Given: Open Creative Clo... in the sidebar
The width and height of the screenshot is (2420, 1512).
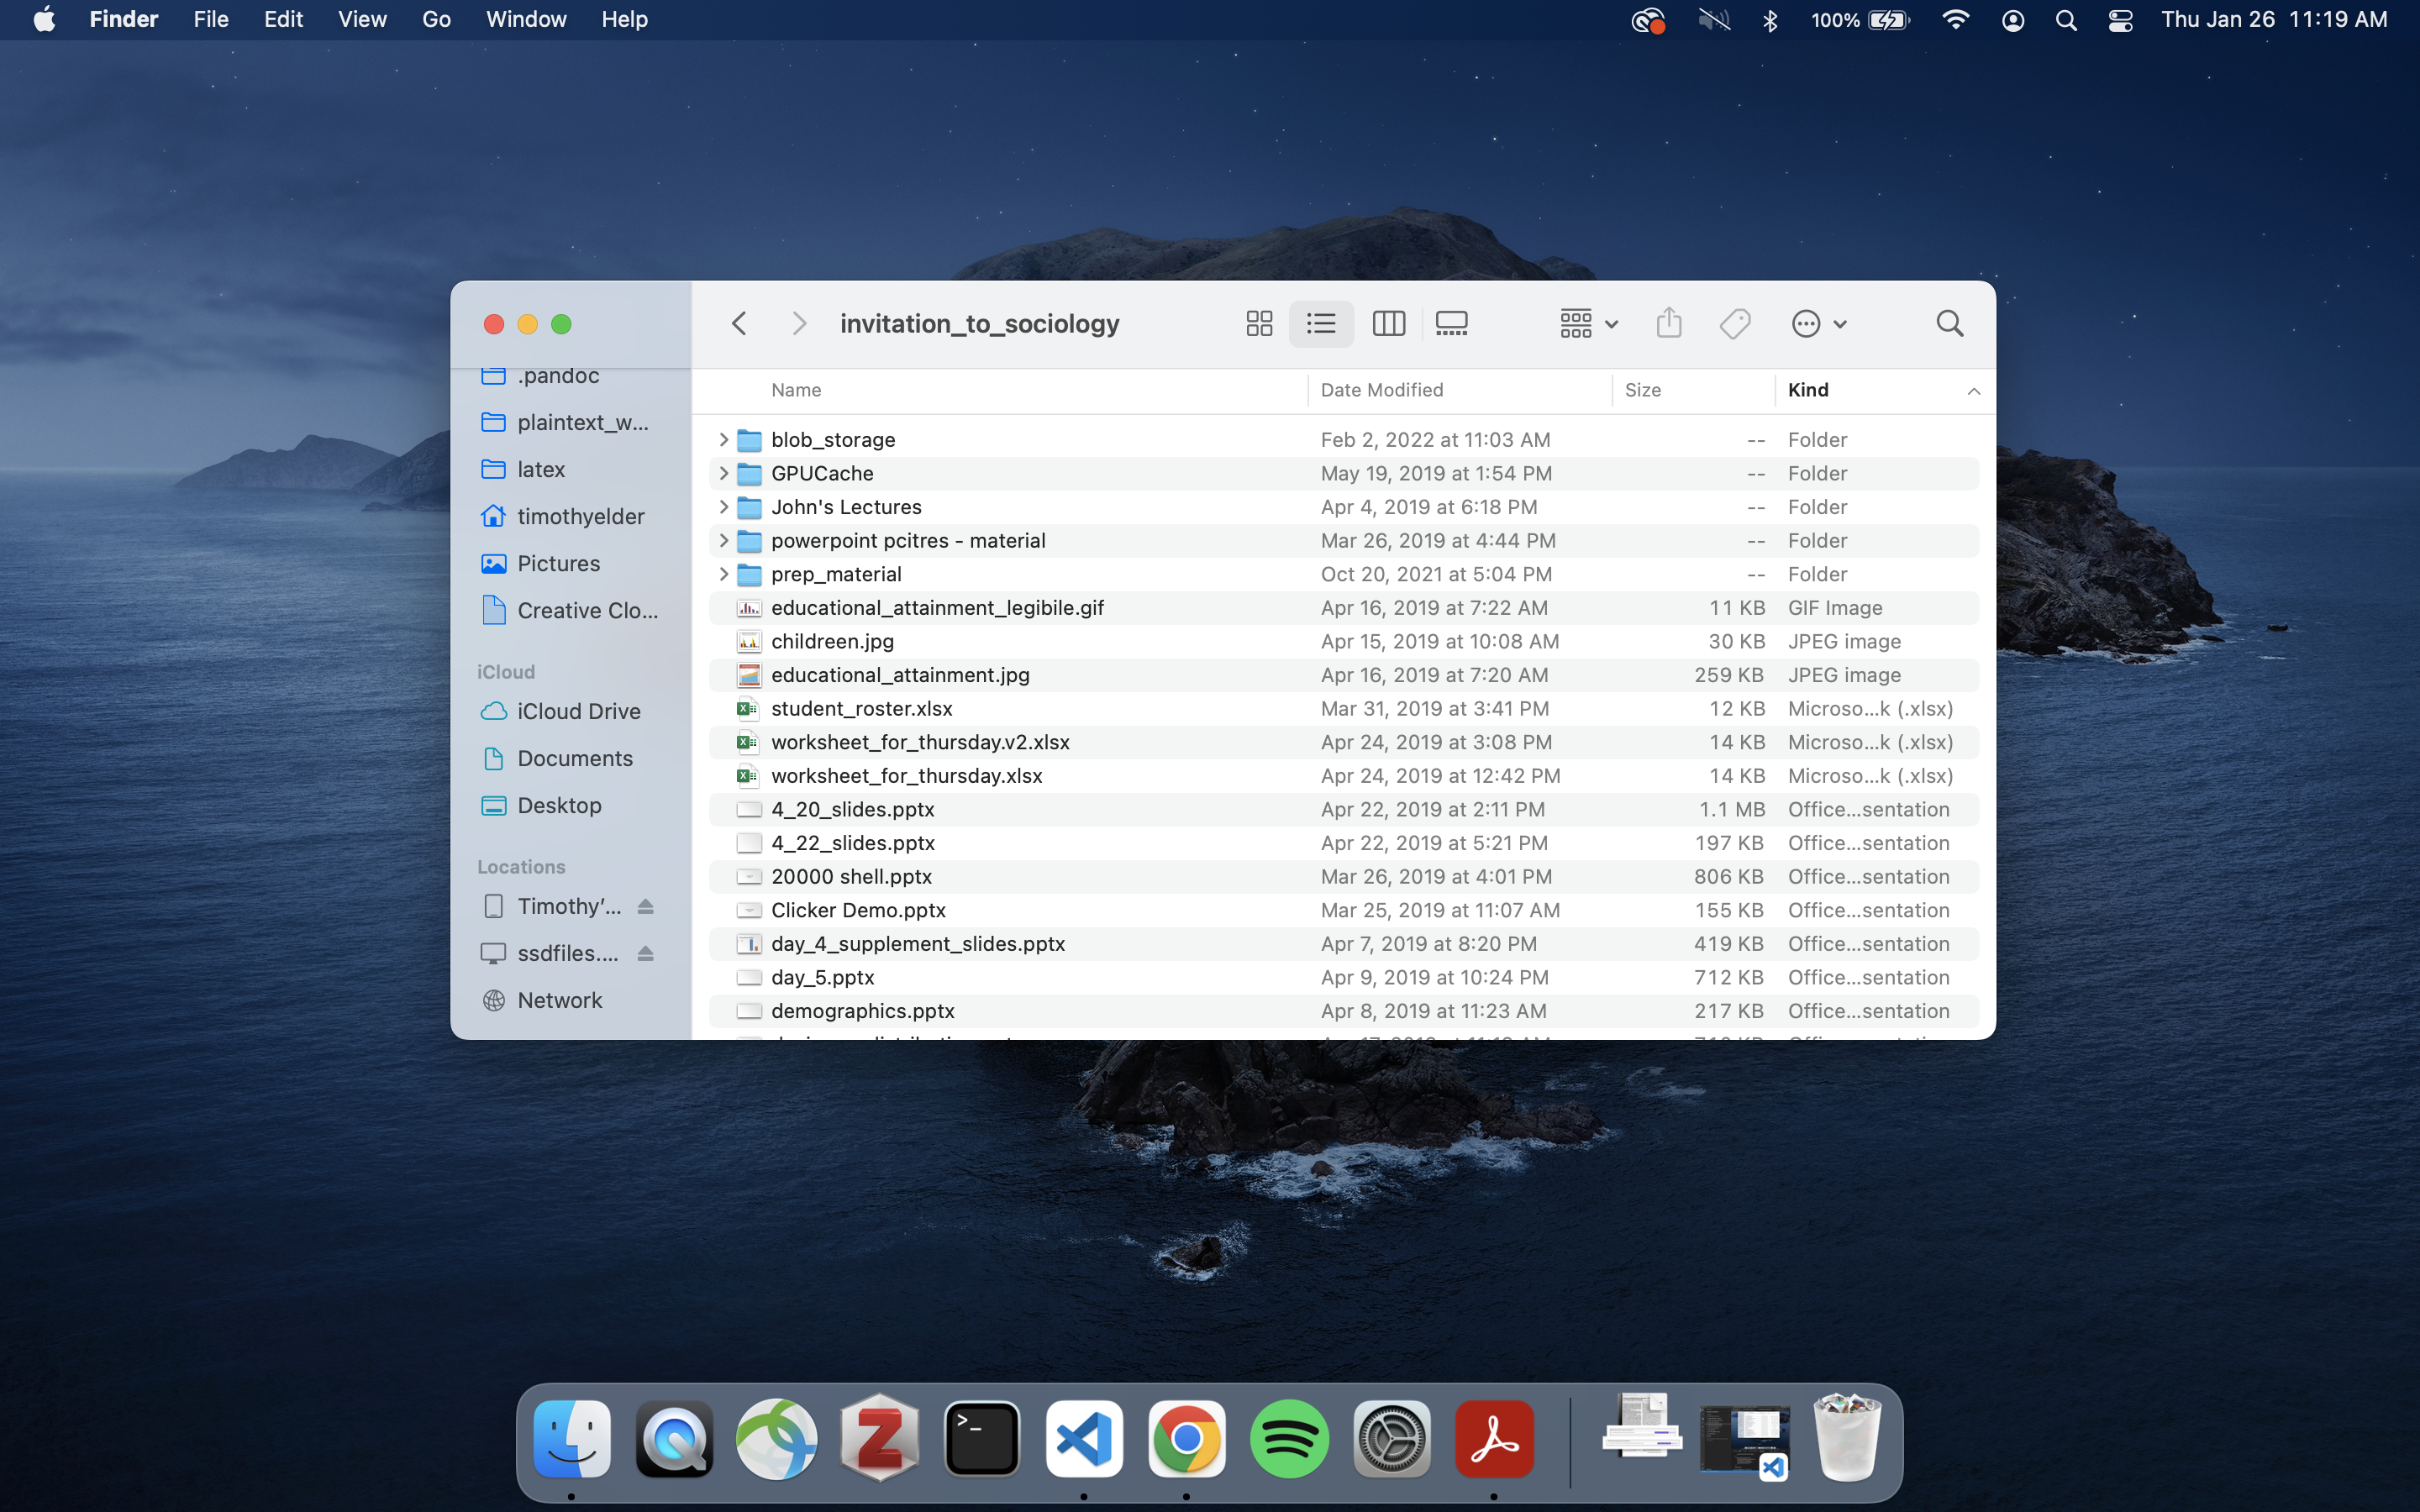Looking at the screenshot, I should point(570,610).
